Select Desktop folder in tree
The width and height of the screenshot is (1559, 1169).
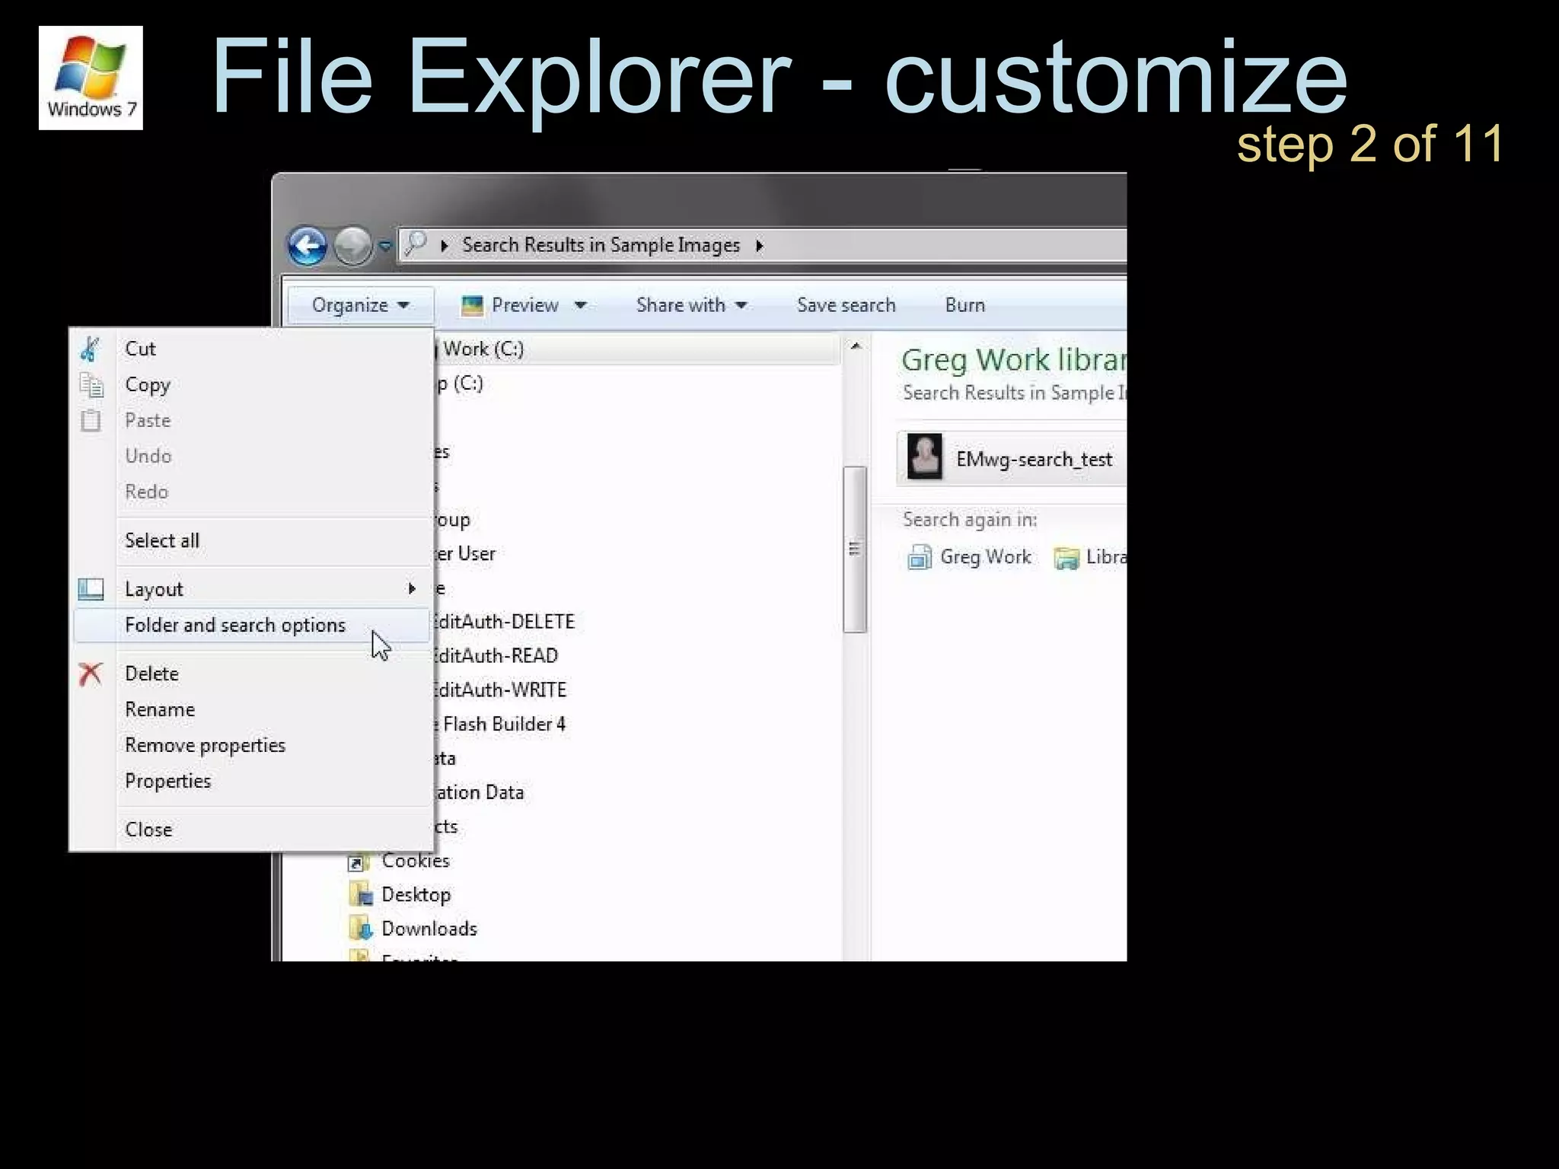416,895
